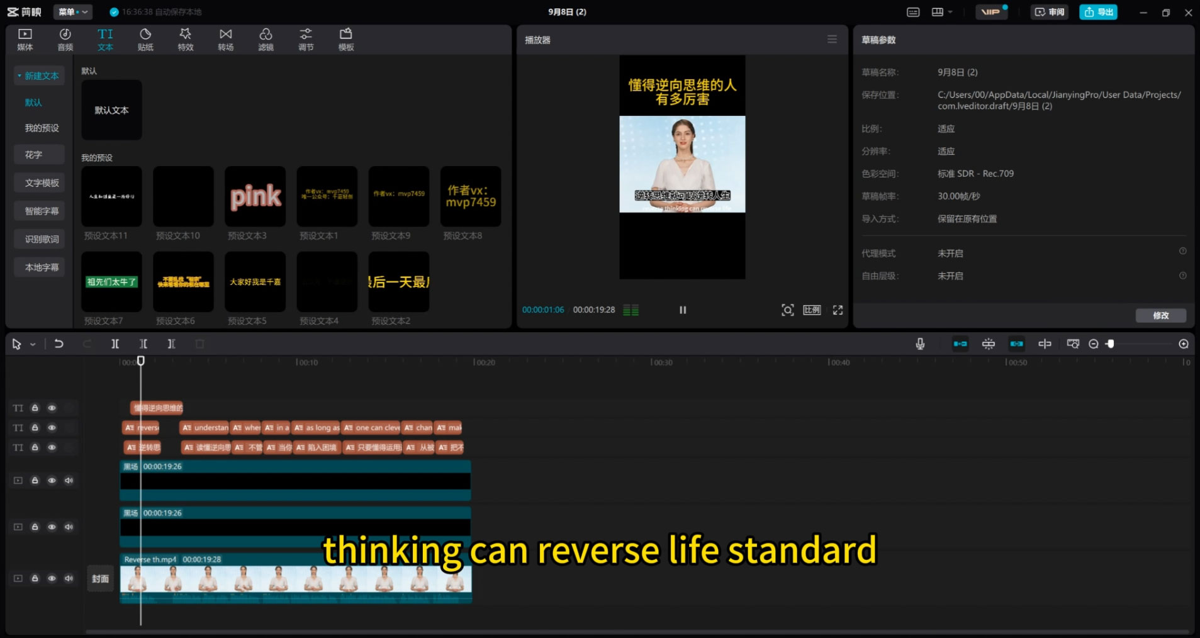
Task: Select 智能字幕 in the text sidebar
Action: point(42,211)
